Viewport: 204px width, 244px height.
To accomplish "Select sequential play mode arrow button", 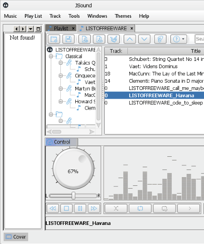I will tap(189, 208).
